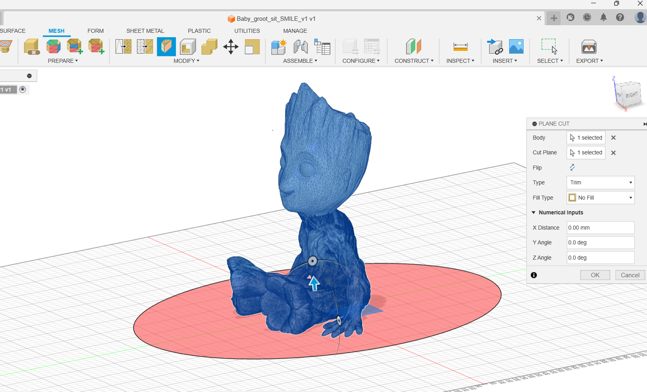Select the Reduce mesh icon

pos(145,47)
